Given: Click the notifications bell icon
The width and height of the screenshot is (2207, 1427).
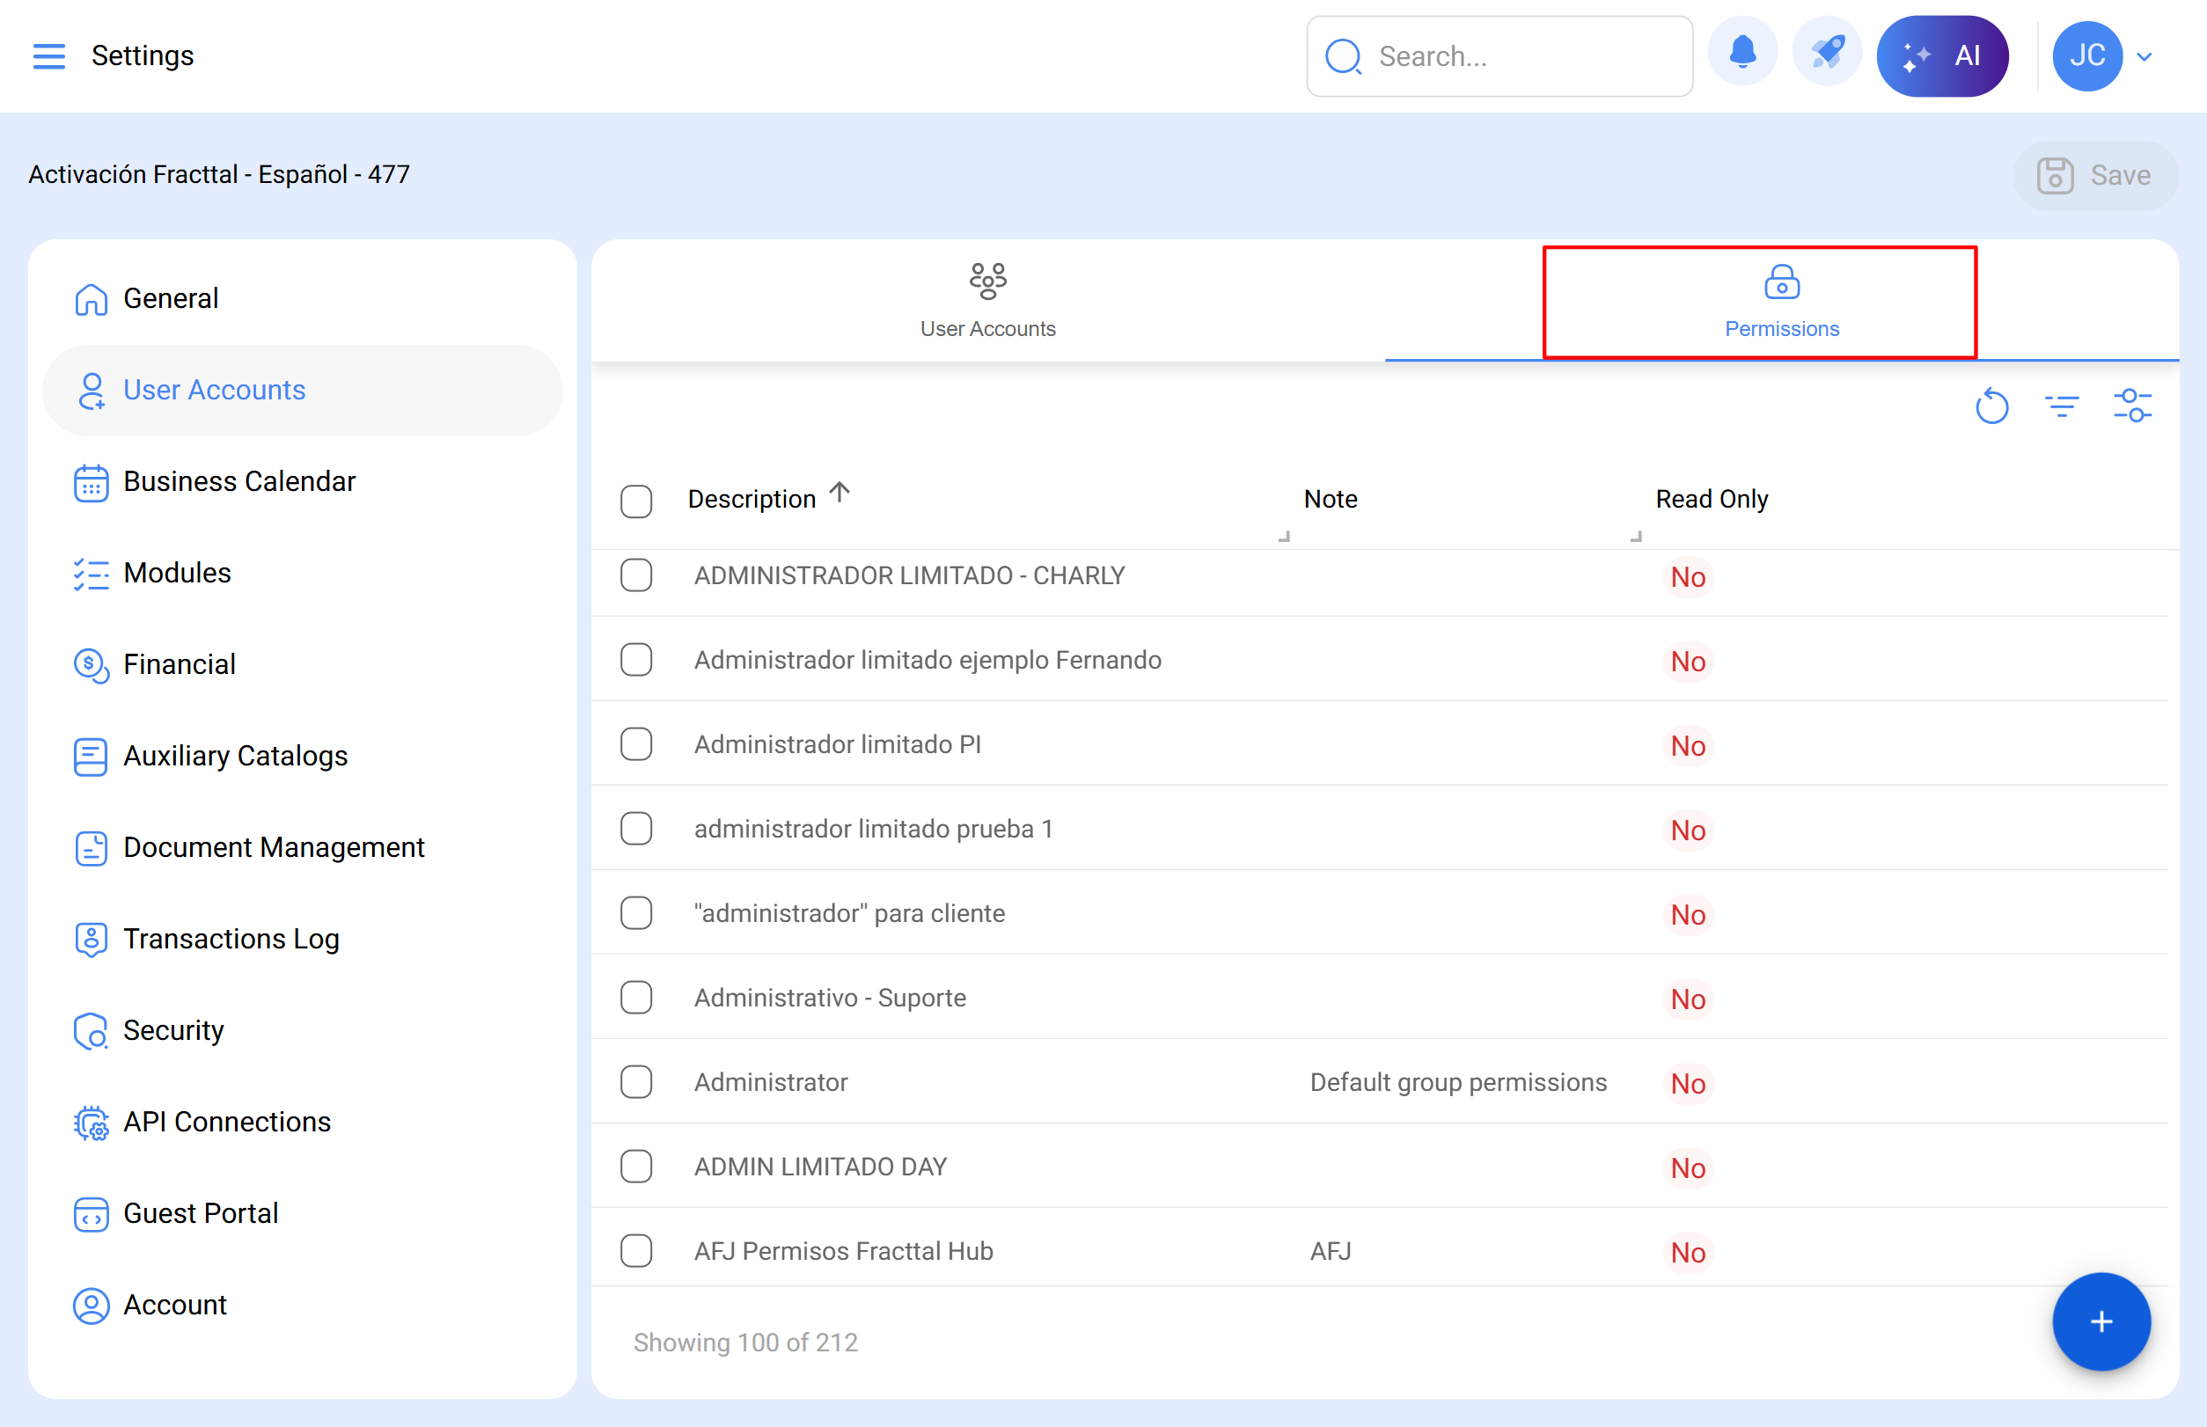Looking at the screenshot, I should [1741, 55].
